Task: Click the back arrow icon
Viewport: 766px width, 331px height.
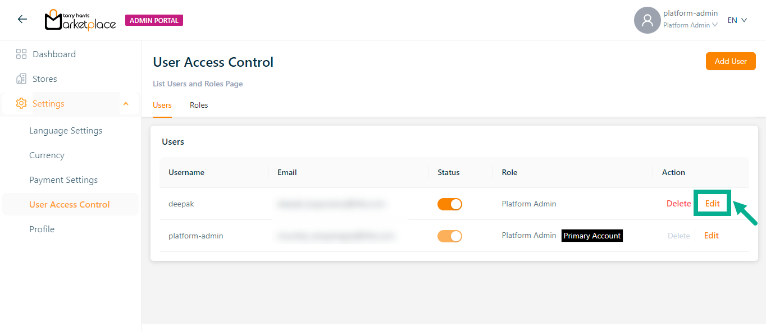Action: [x=22, y=20]
